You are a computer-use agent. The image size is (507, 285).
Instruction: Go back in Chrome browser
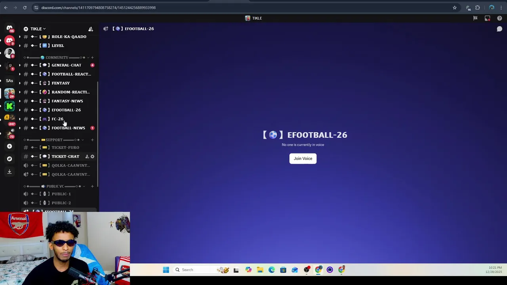6,8
